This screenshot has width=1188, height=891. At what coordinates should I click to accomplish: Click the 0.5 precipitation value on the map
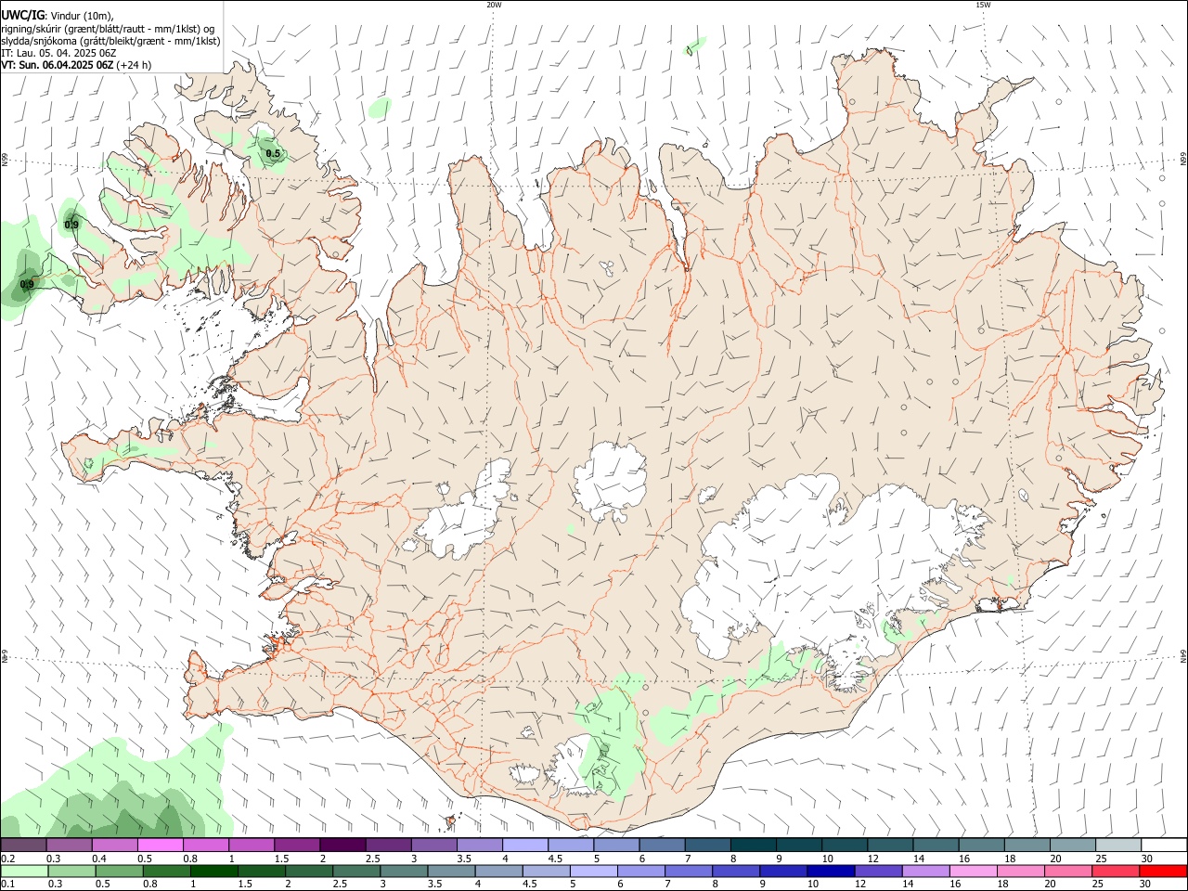273,154
